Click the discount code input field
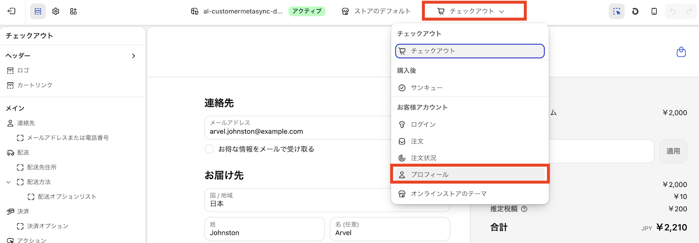The image size is (699, 243). pos(601,151)
